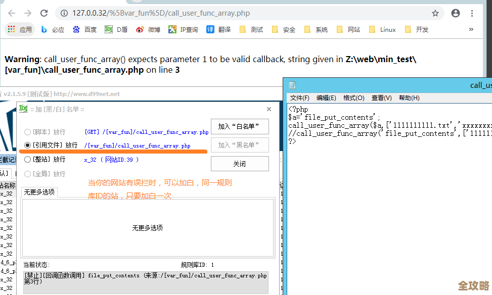The image size is (492, 295).
Task: Open the 微博 bookmark
Action: (x=148, y=30)
